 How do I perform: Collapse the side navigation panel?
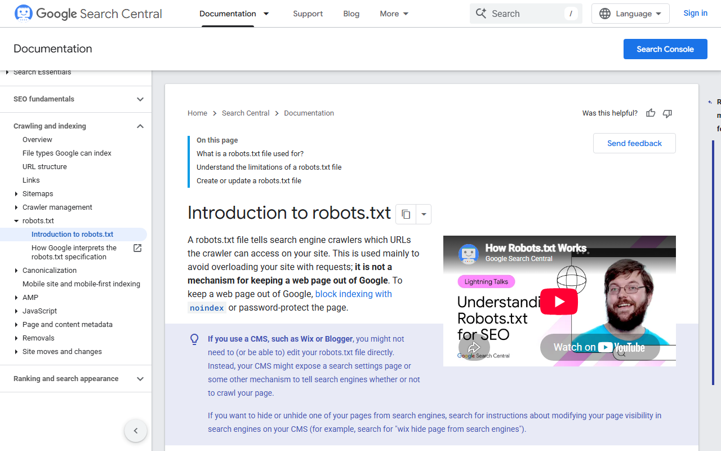click(136, 431)
